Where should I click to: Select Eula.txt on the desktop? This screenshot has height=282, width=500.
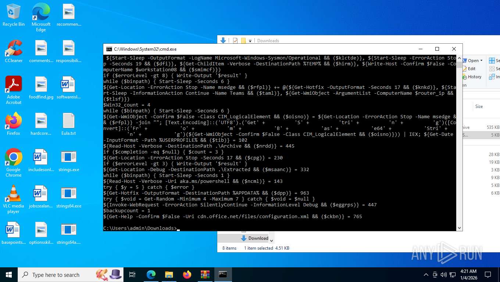point(69,124)
